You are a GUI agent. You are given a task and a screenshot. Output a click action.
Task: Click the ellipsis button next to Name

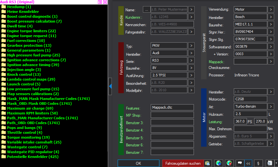146,10
